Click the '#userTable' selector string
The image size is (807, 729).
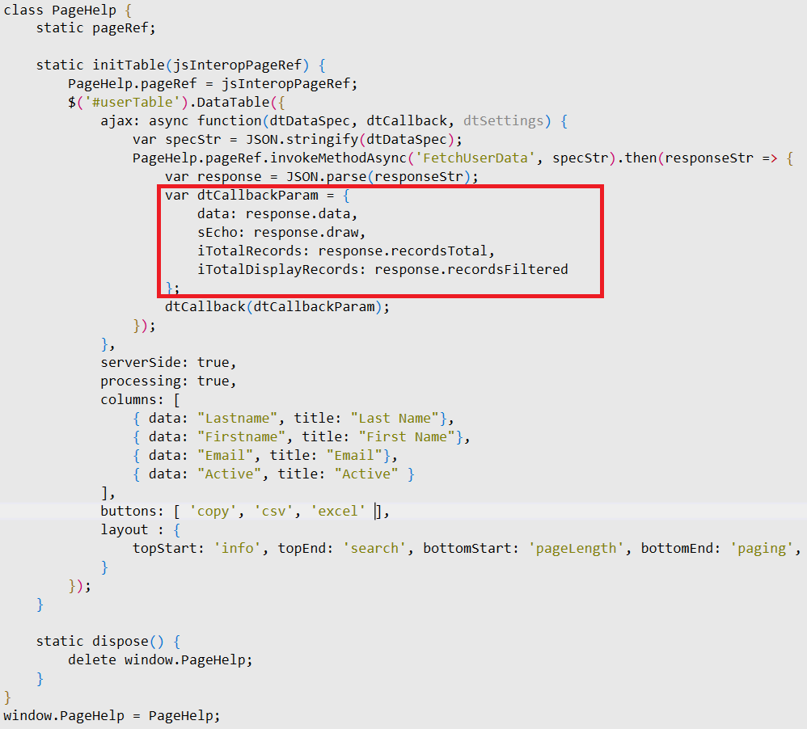[132, 103]
